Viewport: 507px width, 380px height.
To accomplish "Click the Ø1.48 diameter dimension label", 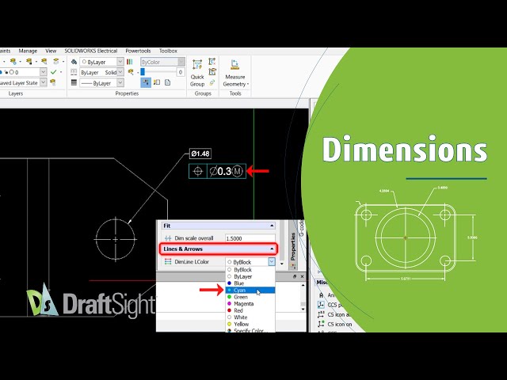I will point(200,154).
